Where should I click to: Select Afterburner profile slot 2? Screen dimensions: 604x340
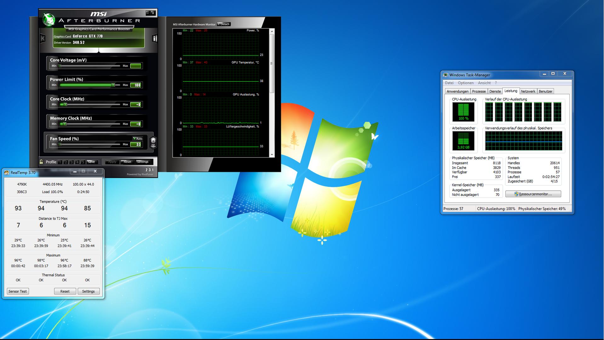[66, 162]
